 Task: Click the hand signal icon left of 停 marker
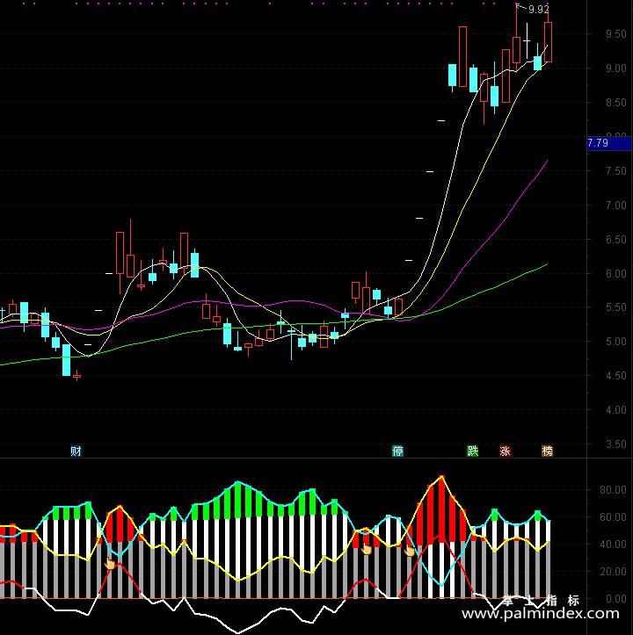tap(367, 548)
